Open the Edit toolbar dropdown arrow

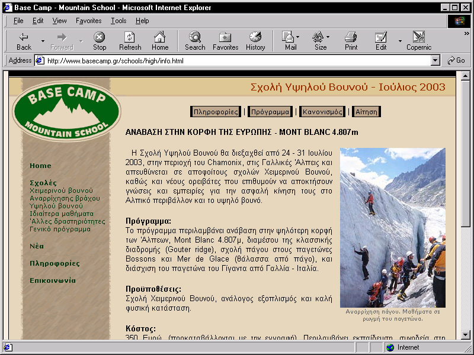click(x=400, y=41)
